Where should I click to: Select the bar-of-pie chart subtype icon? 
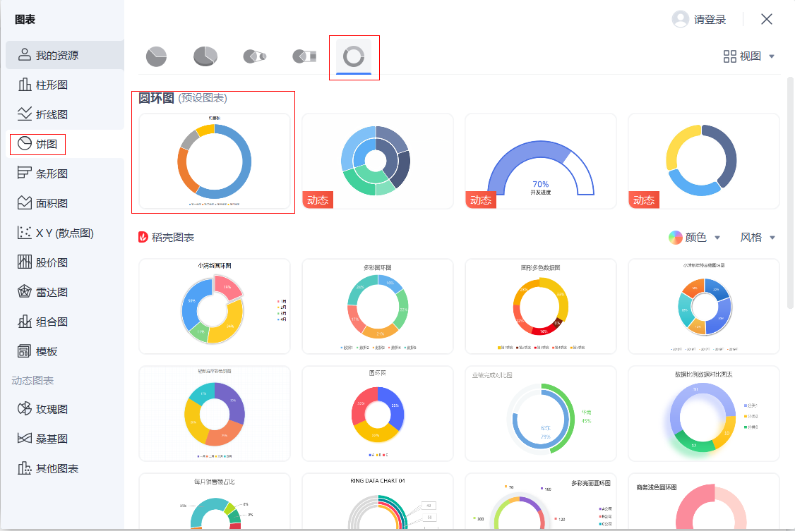[x=304, y=56]
